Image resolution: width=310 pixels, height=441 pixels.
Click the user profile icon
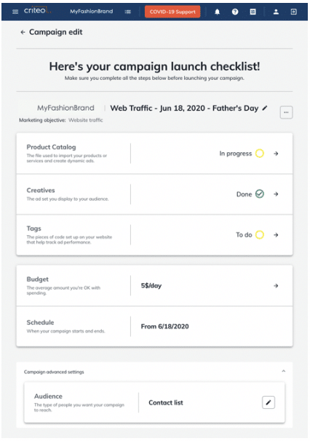276,12
